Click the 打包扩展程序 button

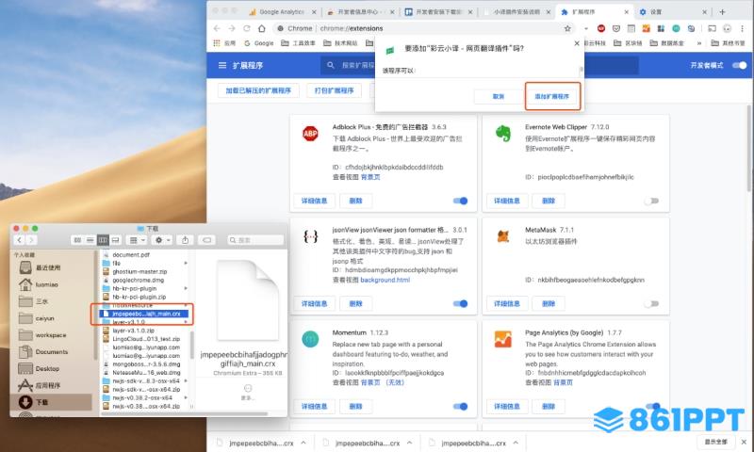[x=335, y=90]
